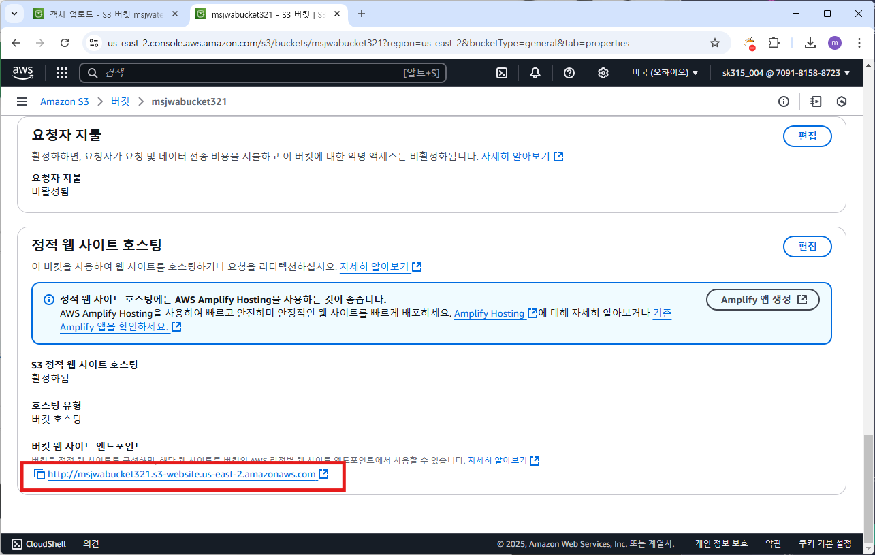
Task: Copy the bucket website endpoint URL
Action: tap(39, 474)
